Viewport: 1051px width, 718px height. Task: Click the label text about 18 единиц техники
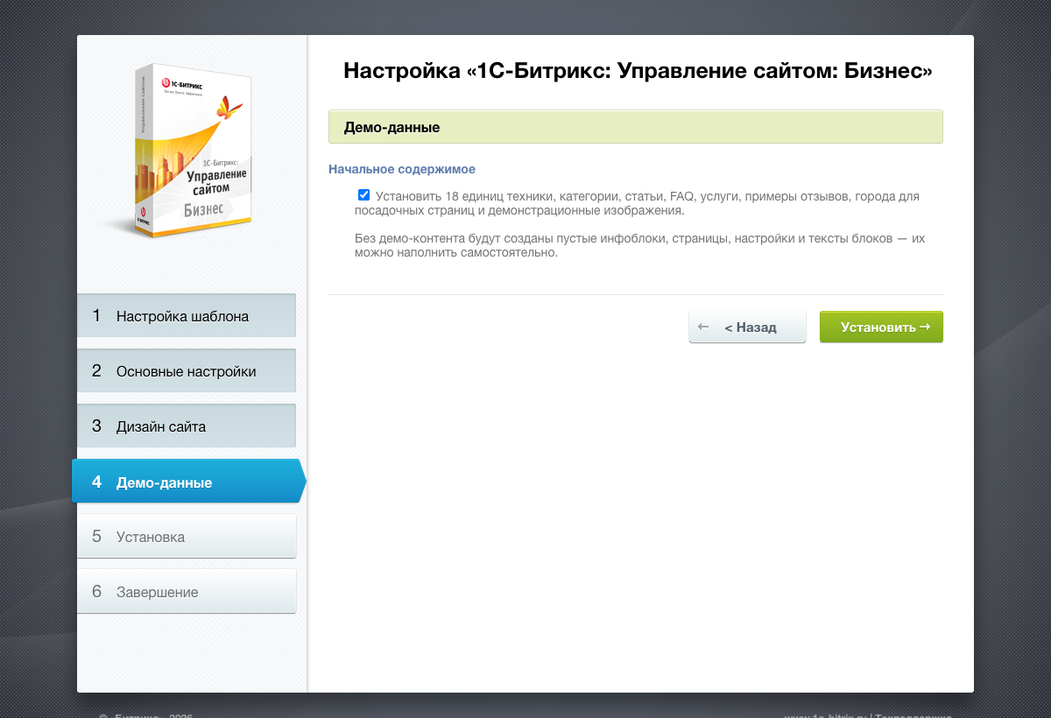(x=637, y=203)
